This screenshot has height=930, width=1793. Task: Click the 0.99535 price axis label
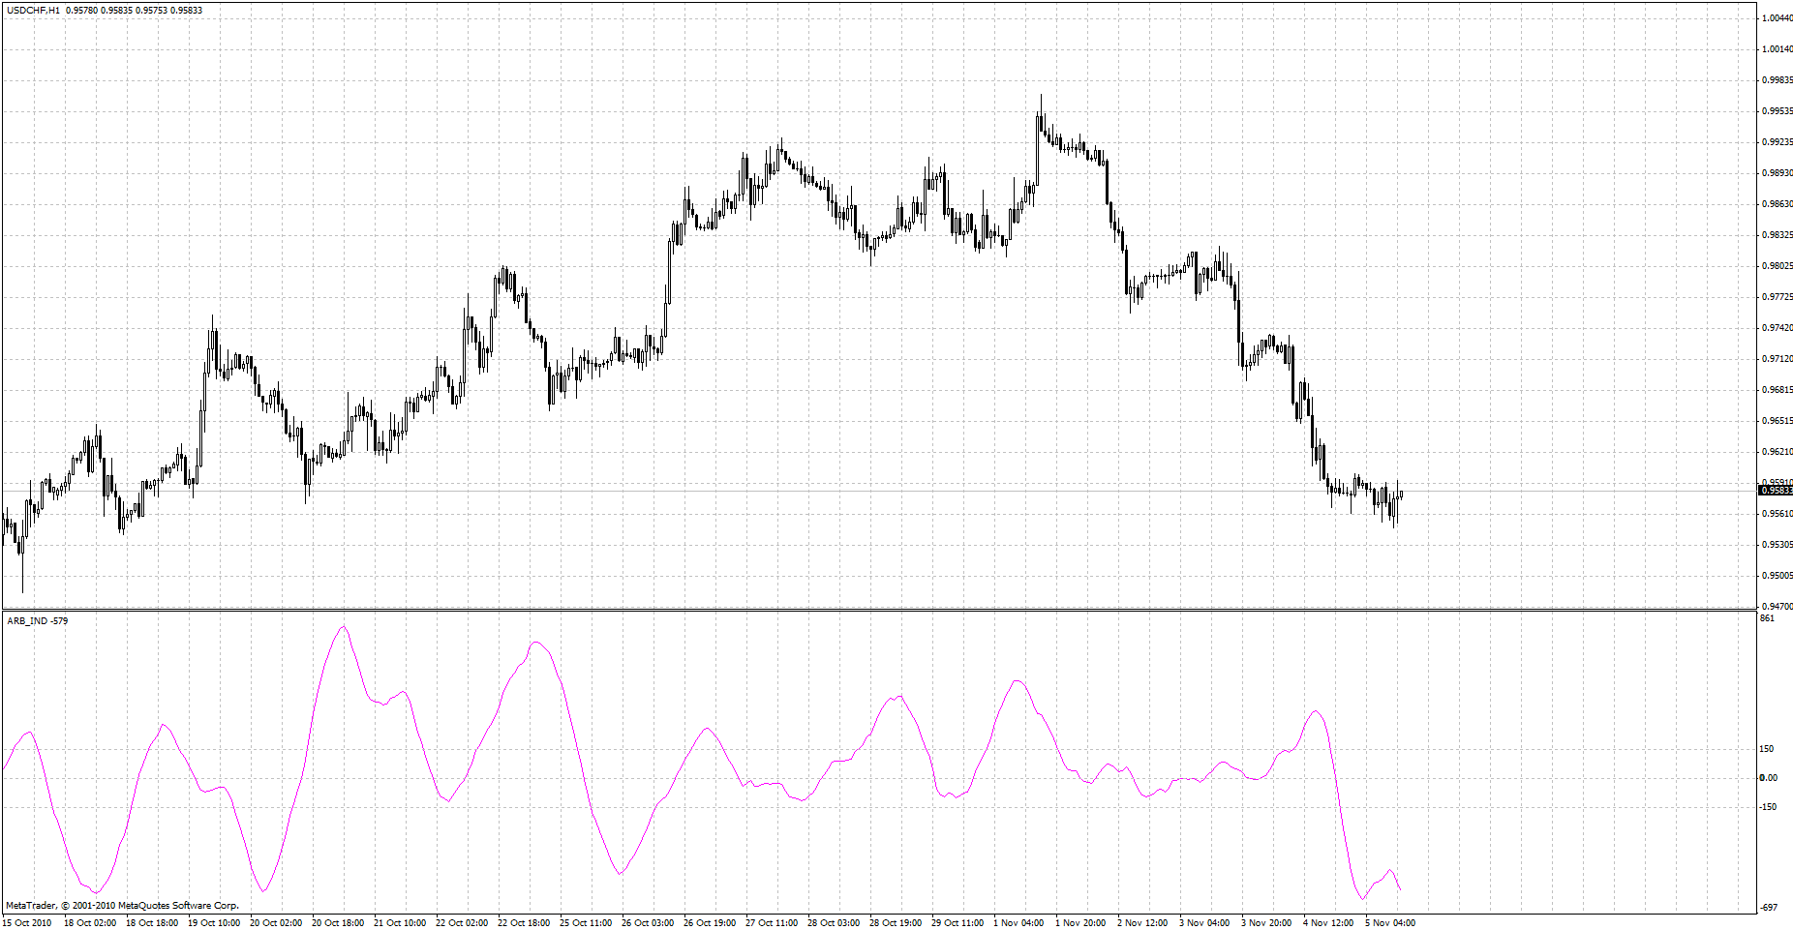click(x=1778, y=111)
